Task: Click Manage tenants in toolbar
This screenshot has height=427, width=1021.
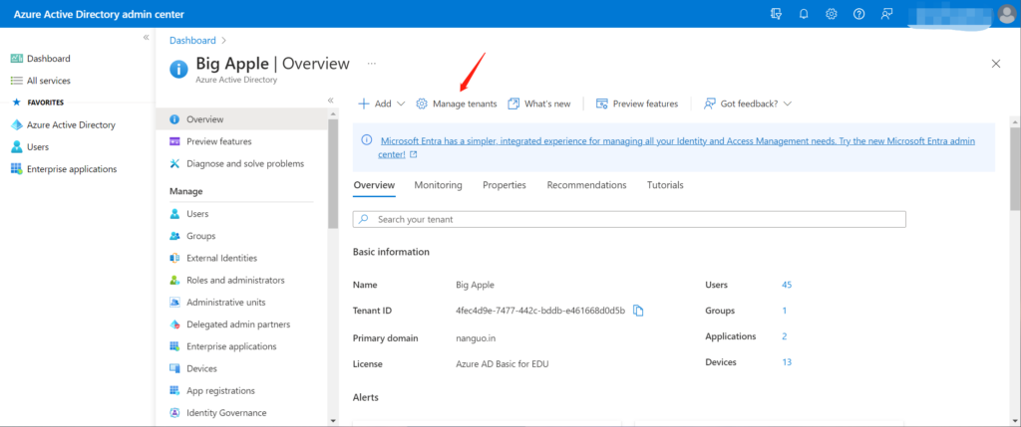Action: click(457, 104)
